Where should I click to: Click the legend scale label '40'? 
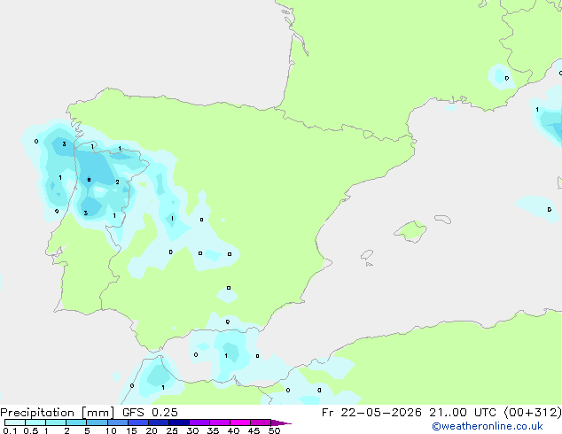[x=233, y=430]
